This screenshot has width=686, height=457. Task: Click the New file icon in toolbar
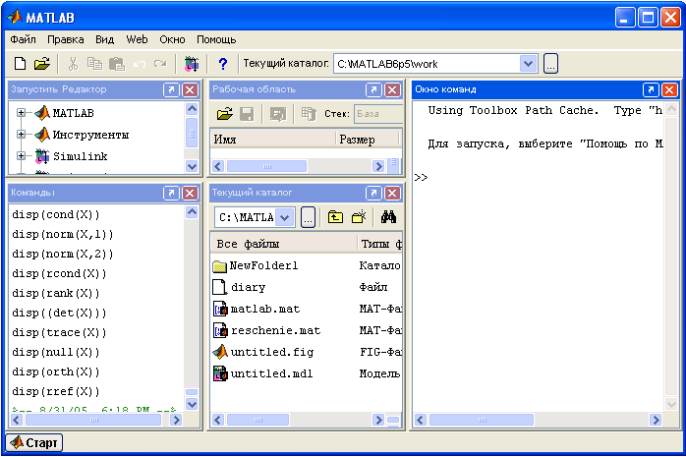(20, 64)
